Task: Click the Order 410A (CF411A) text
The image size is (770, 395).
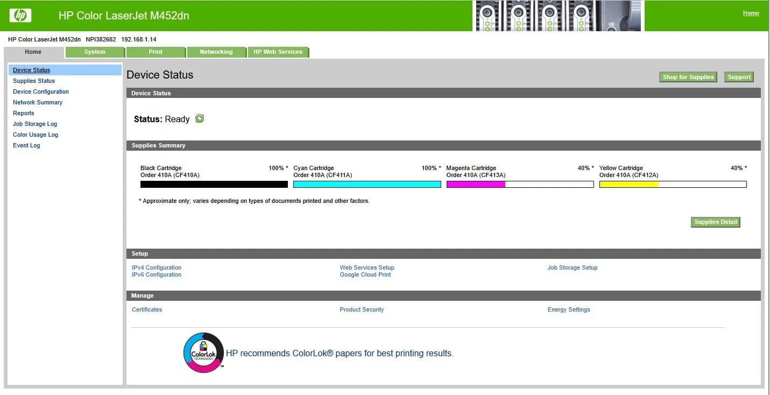Action: click(x=323, y=175)
